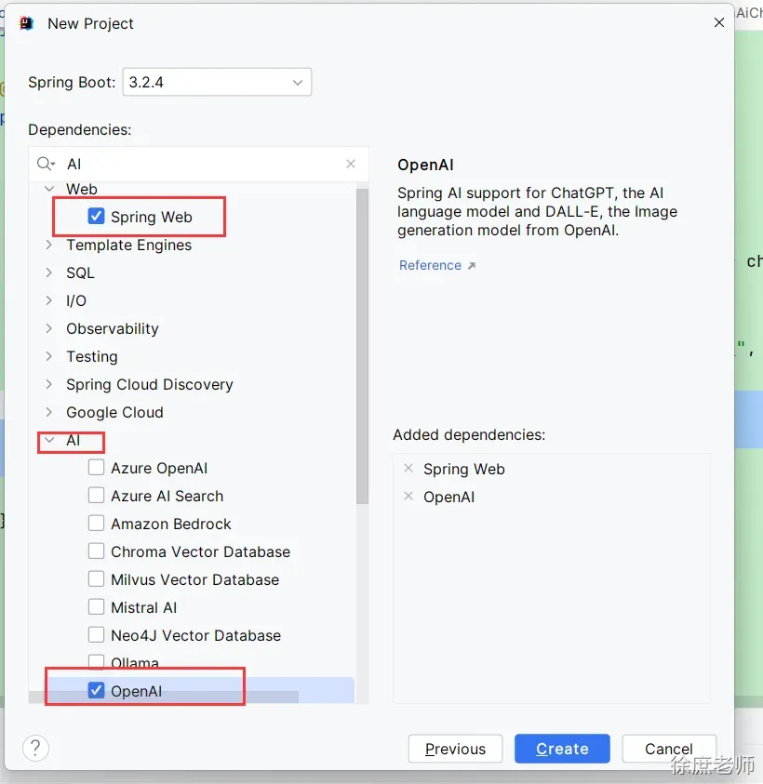Uncheck the OpenAI checkbox

pos(96,690)
